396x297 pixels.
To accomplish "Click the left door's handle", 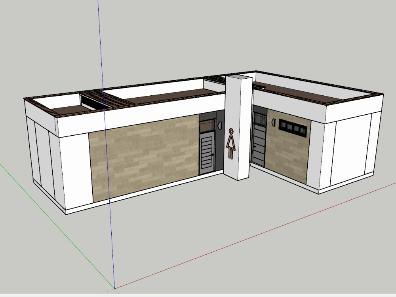I will (x=213, y=155).
